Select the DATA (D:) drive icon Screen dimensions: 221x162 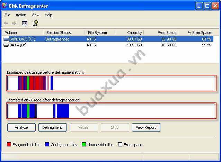6,45
